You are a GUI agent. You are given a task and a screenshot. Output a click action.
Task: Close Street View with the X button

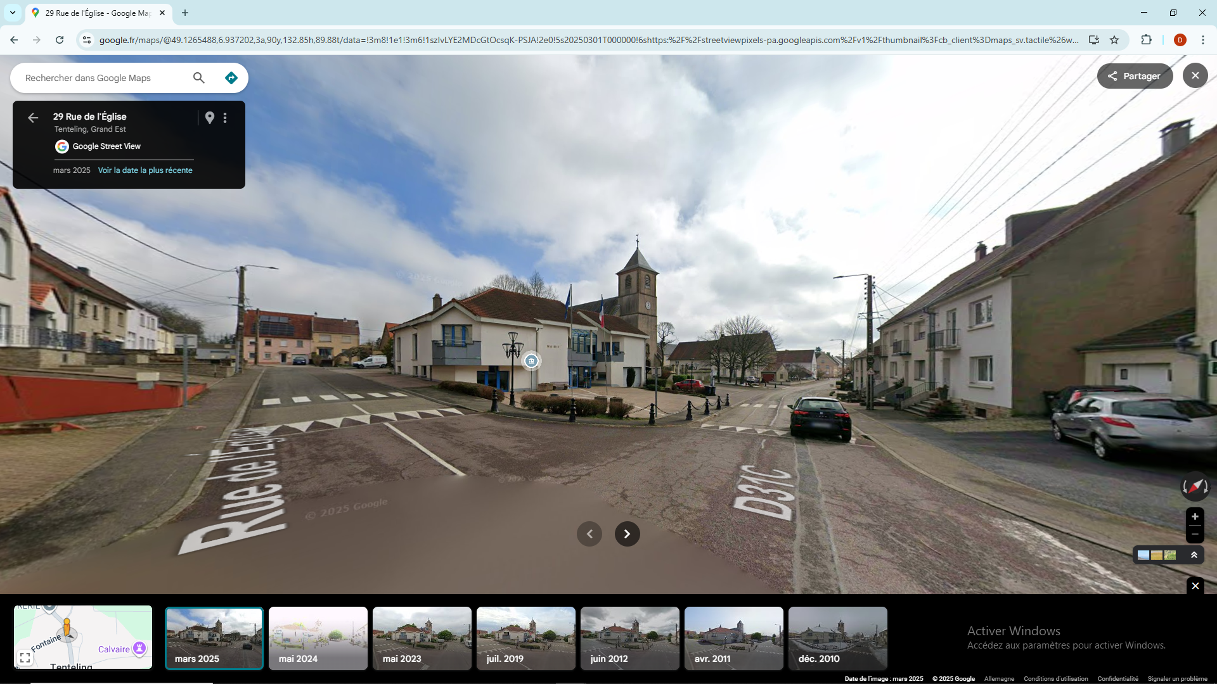pyautogui.click(x=1195, y=76)
